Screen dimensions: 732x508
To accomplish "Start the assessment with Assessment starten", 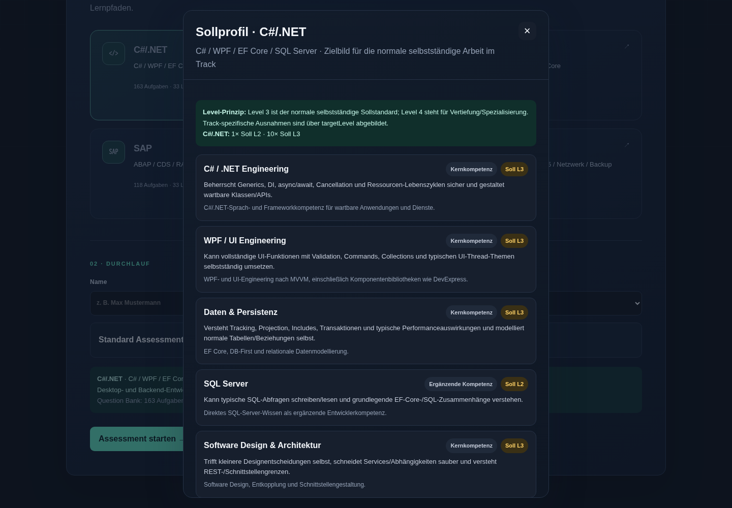I will pyautogui.click(x=137, y=439).
